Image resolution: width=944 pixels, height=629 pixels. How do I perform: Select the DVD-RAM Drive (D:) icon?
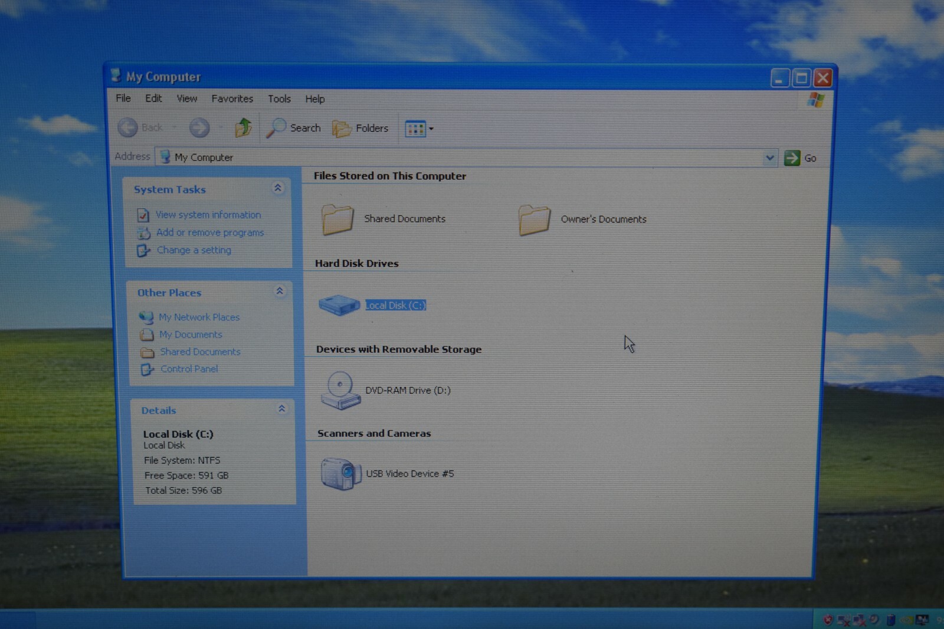point(340,390)
